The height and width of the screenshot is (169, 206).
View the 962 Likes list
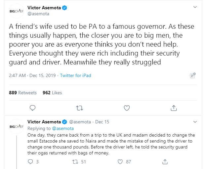pyautogui.click(x=52, y=93)
